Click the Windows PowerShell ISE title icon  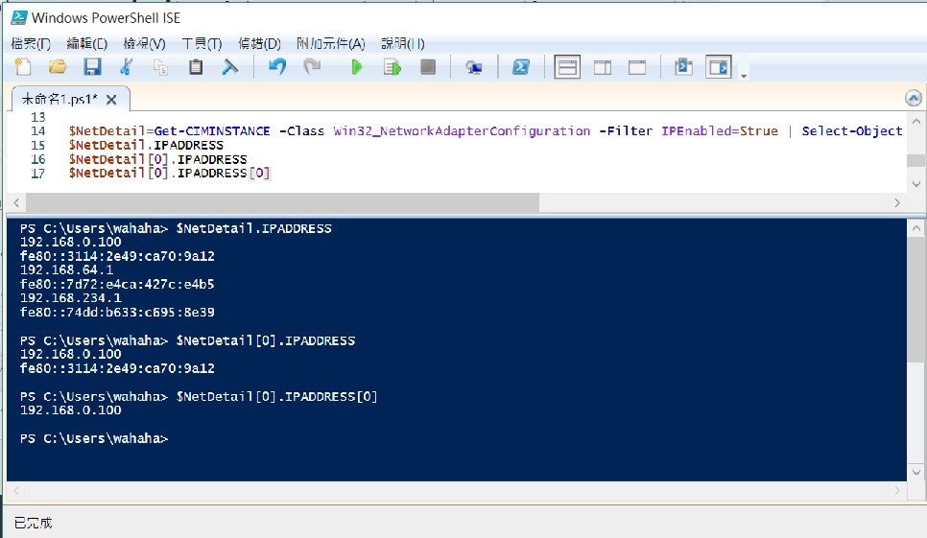point(19,17)
